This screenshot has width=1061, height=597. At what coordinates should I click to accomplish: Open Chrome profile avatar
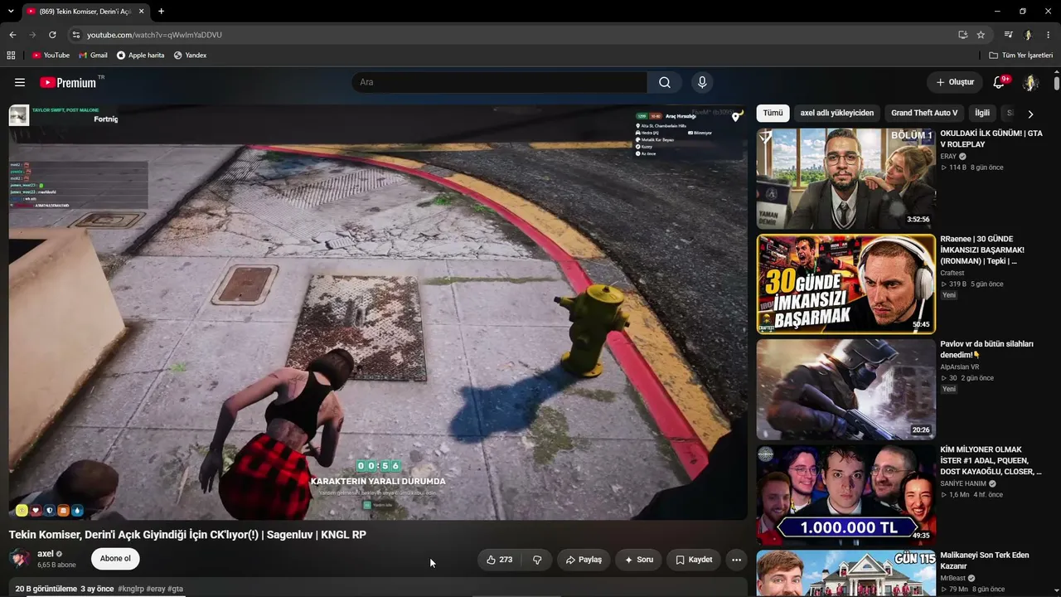(x=1028, y=35)
